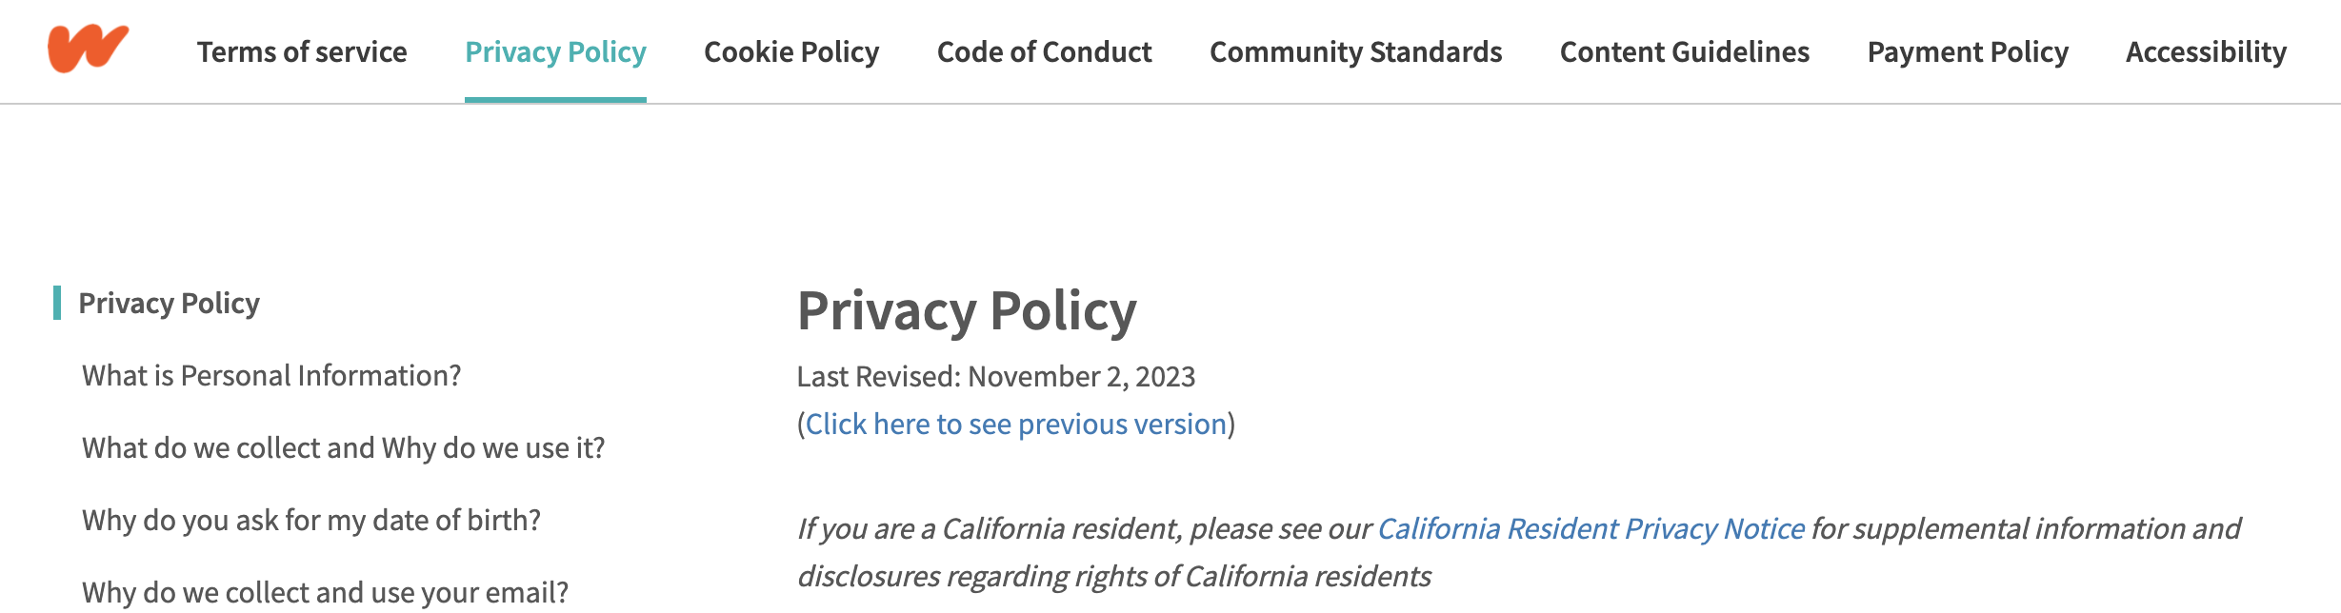Open 'Why do you ask for my date of birth?'
Screen dimensions: 2341x613
(311, 520)
